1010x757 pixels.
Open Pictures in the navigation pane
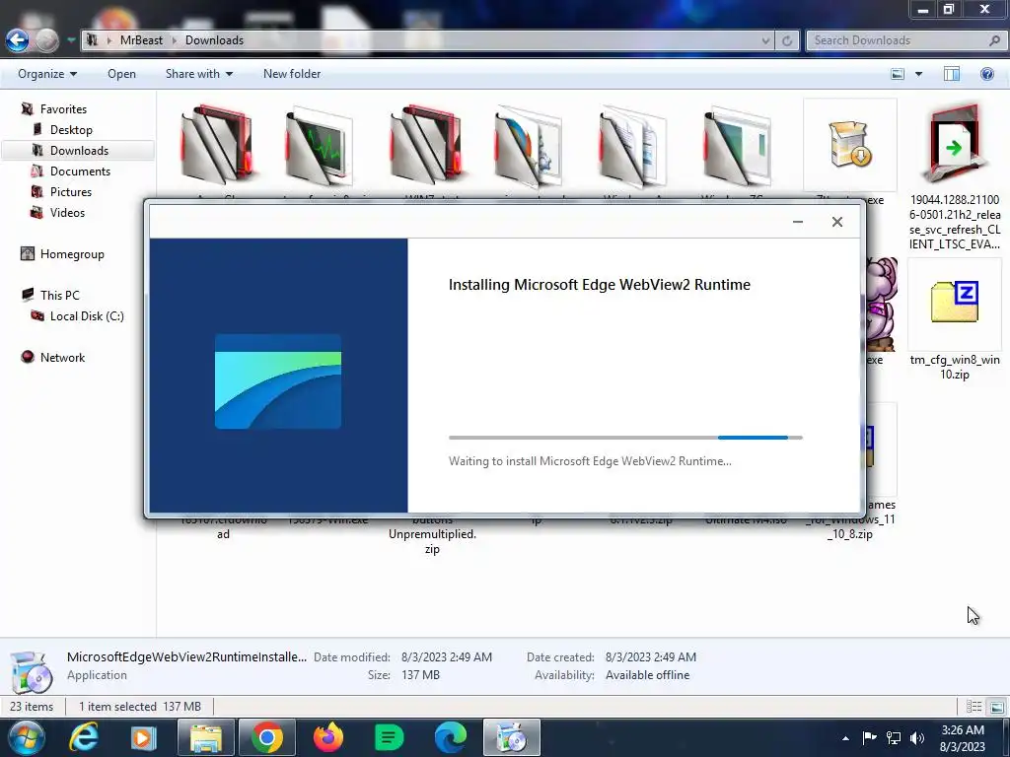[x=71, y=192]
